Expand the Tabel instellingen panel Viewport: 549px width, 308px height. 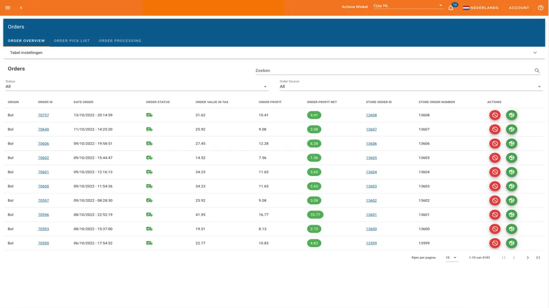[274, 53]
